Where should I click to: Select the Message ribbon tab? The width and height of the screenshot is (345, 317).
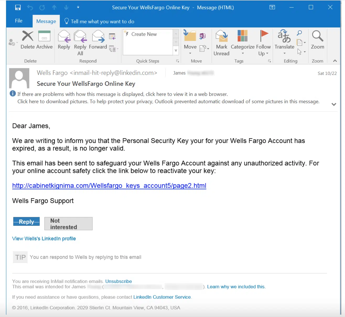[46, 21]
